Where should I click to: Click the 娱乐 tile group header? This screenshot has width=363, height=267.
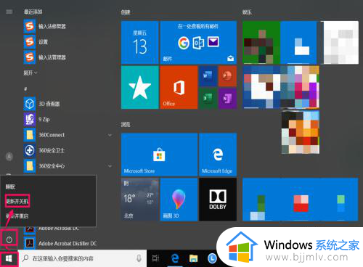coord(247,12)
